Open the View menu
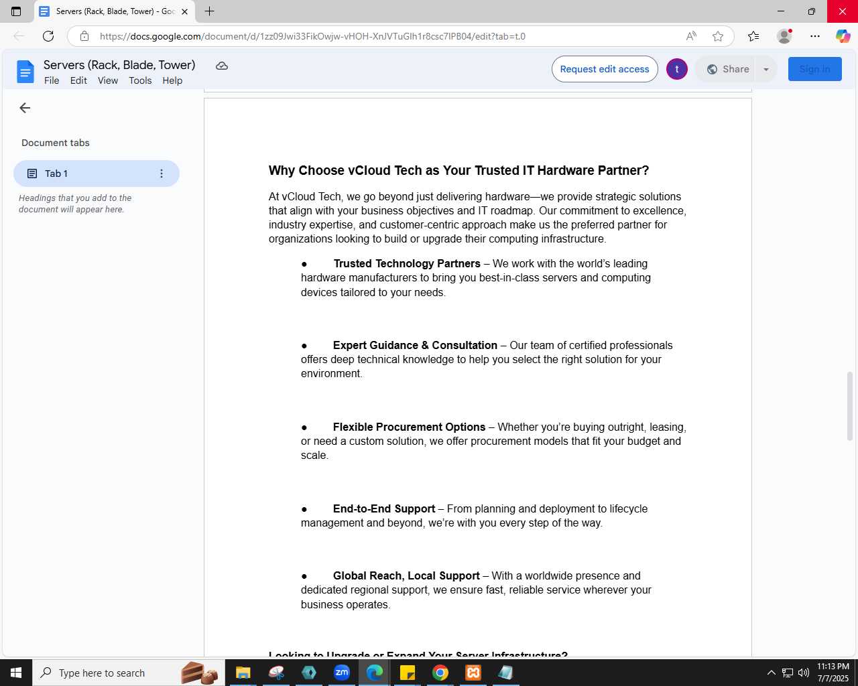The image size is (858, 686). coord(108,80)
